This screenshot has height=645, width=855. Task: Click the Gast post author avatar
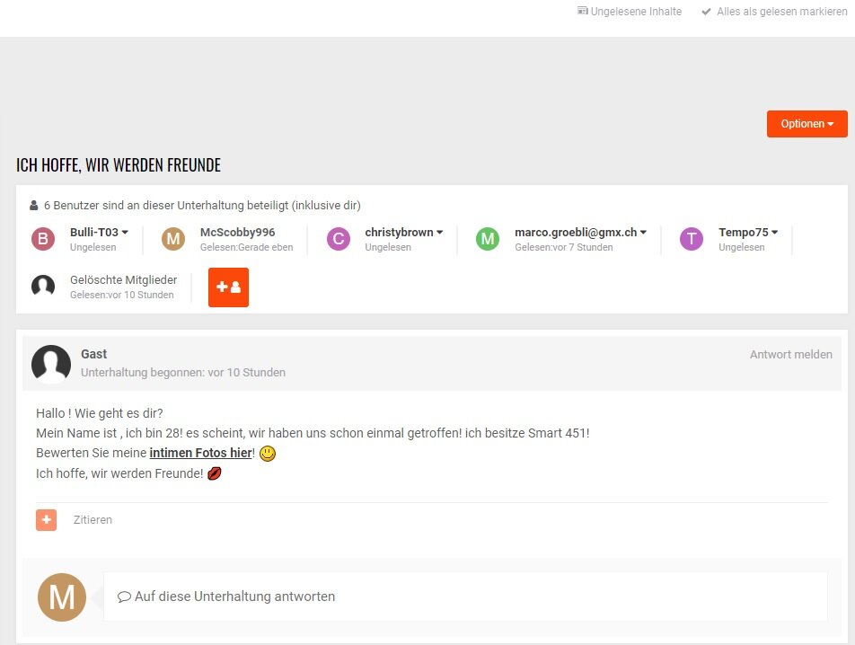(x=51, y=364)
